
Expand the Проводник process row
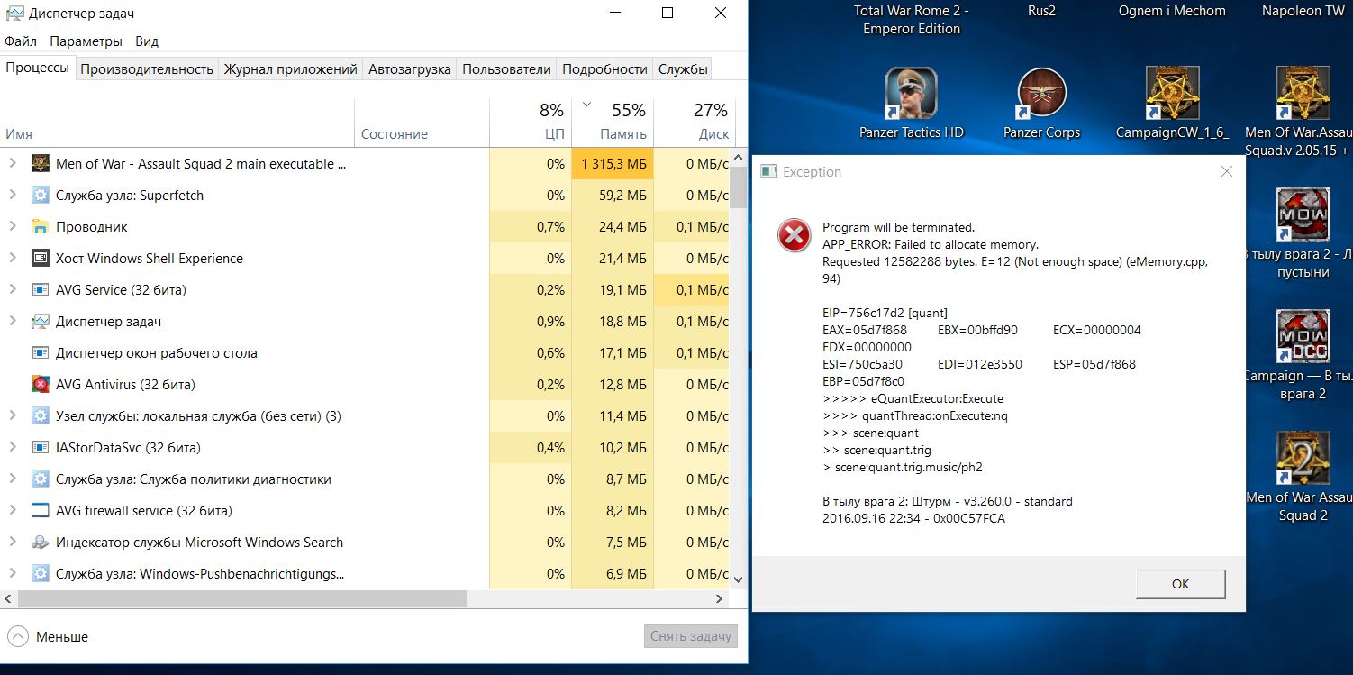[13, 226]
